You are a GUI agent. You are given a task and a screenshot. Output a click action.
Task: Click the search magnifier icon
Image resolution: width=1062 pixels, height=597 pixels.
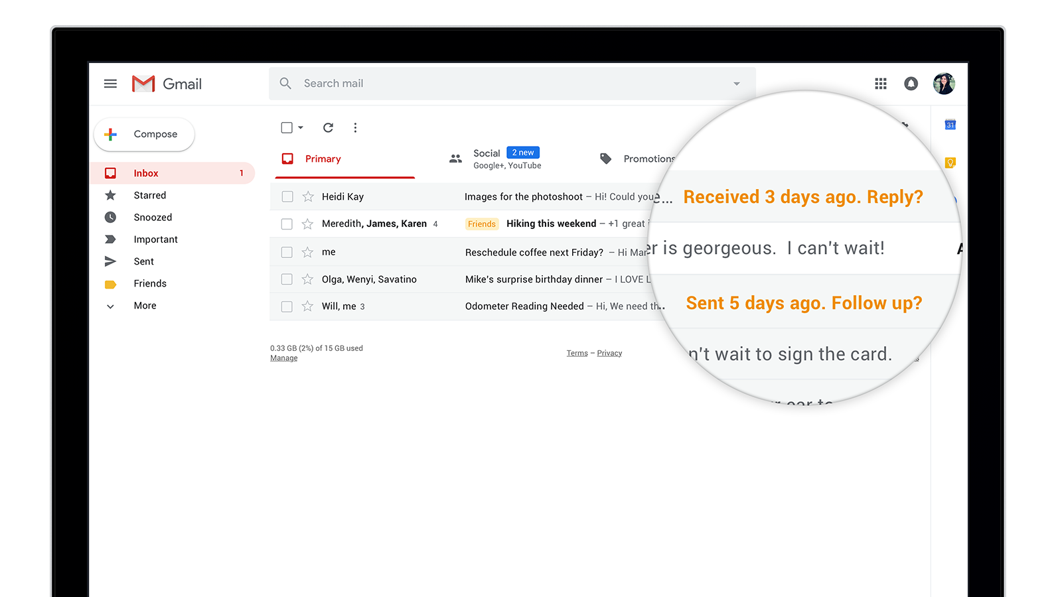(x=285, y=84)
